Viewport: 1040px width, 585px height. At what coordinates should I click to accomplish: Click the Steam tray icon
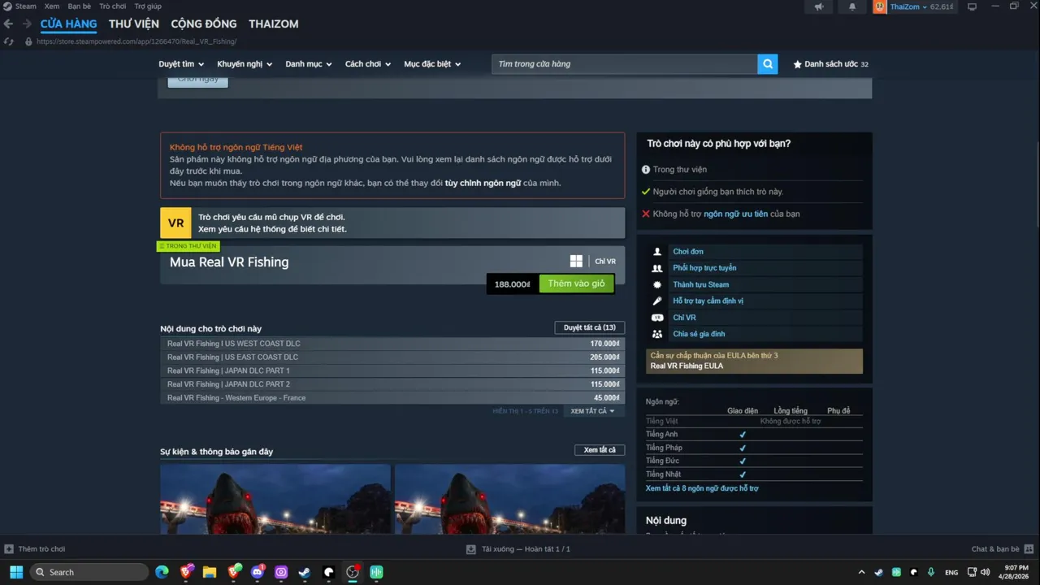879,572
